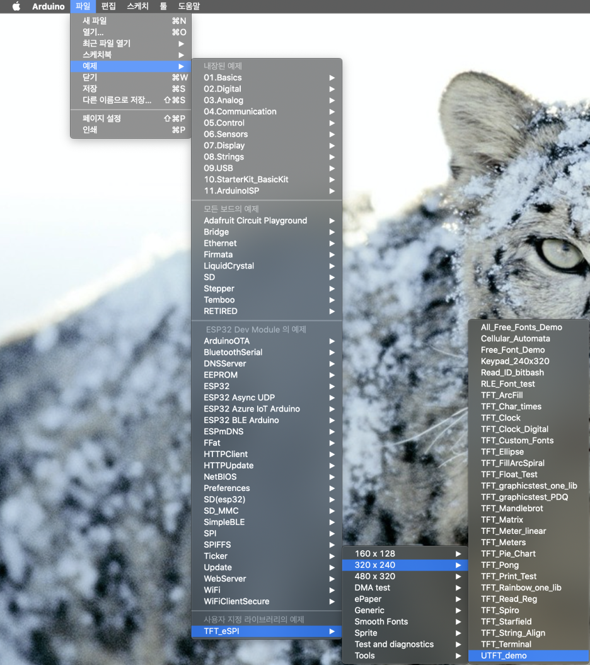Open ESP32 Async UDP examples
Image resolution: width=590 pixels, height=665 pixels.
[x=267, y=398]
